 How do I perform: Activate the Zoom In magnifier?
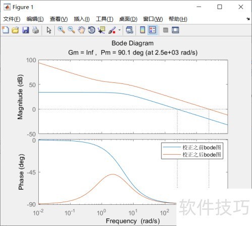(x=61, y=30)
